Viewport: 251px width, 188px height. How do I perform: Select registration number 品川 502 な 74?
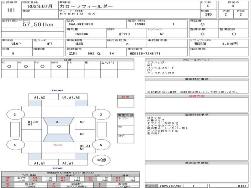[91, 54]
